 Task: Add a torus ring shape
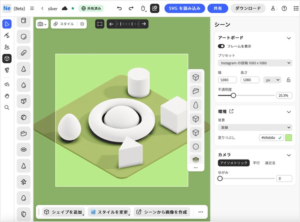point(24,150)
